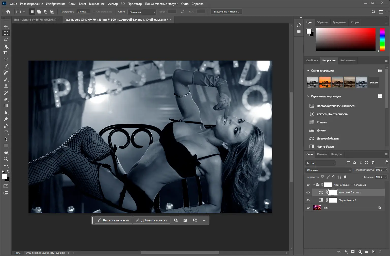Click the Выделение и маска button
Viewport: 390px width, 256px height.
coord(226,12)
